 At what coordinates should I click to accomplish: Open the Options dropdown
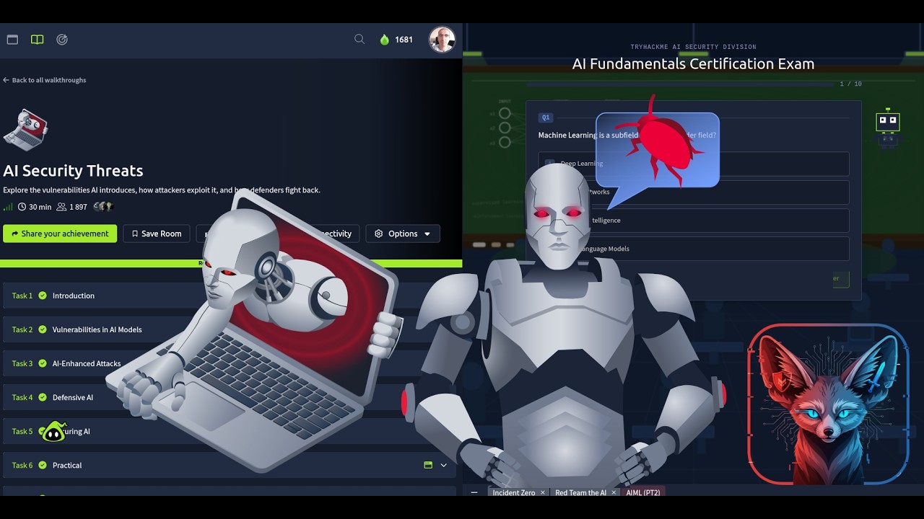(403, 234)
